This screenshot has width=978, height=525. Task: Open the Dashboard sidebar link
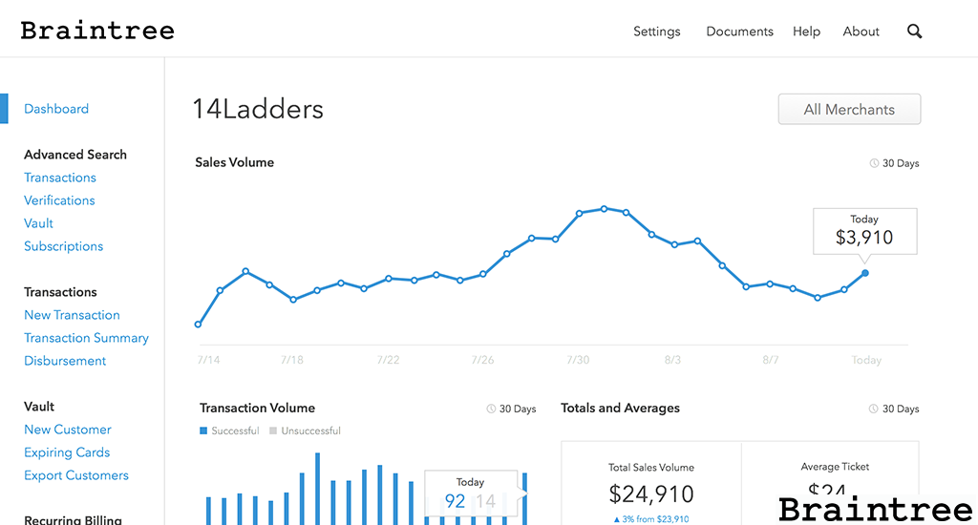point(56,109)
